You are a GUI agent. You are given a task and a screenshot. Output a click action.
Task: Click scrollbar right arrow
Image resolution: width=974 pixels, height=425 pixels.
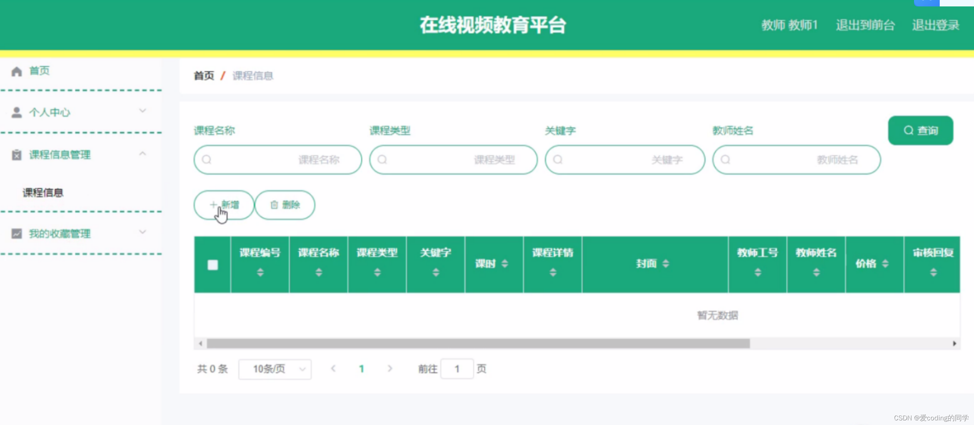click(x=954, y=343)
